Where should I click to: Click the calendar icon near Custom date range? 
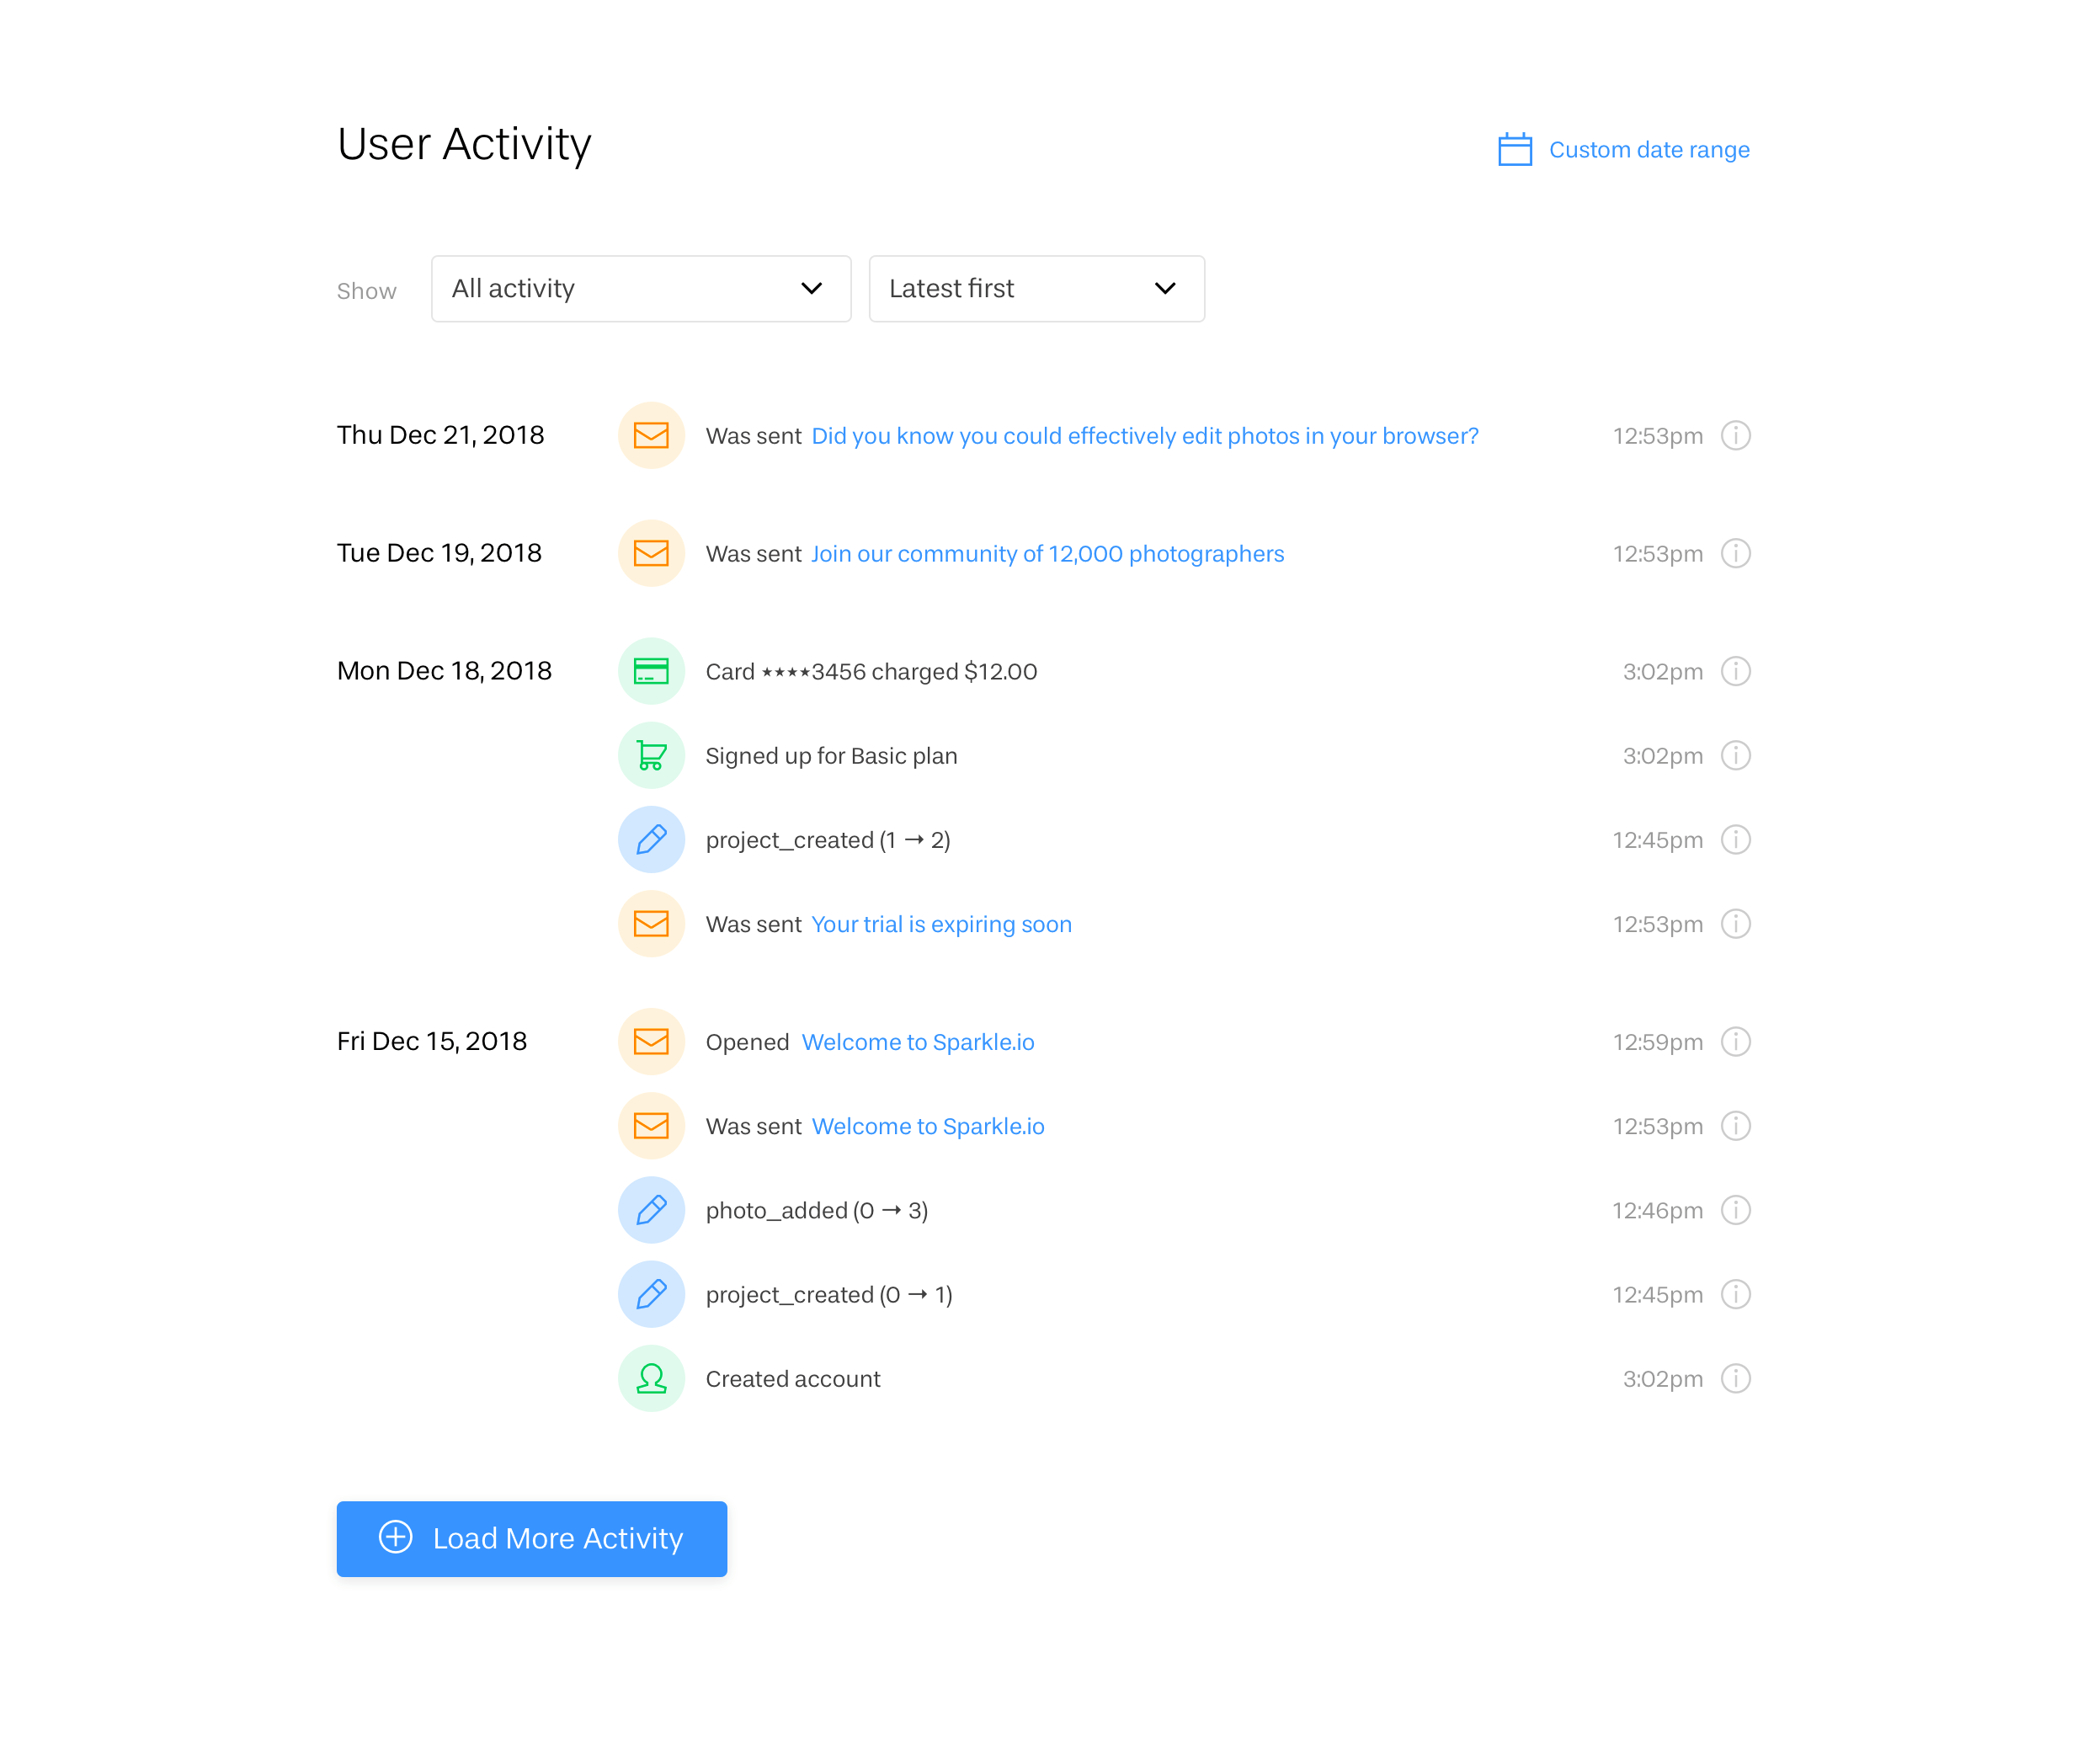(1514, 150)
